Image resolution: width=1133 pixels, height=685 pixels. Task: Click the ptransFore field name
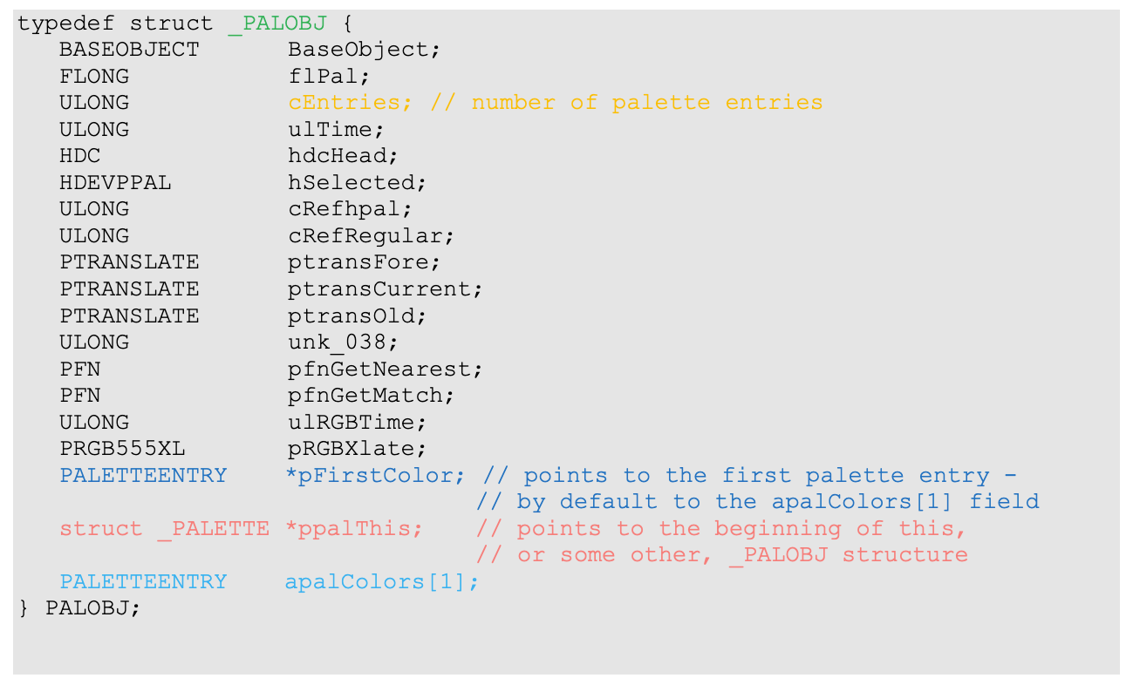(364, 262)
